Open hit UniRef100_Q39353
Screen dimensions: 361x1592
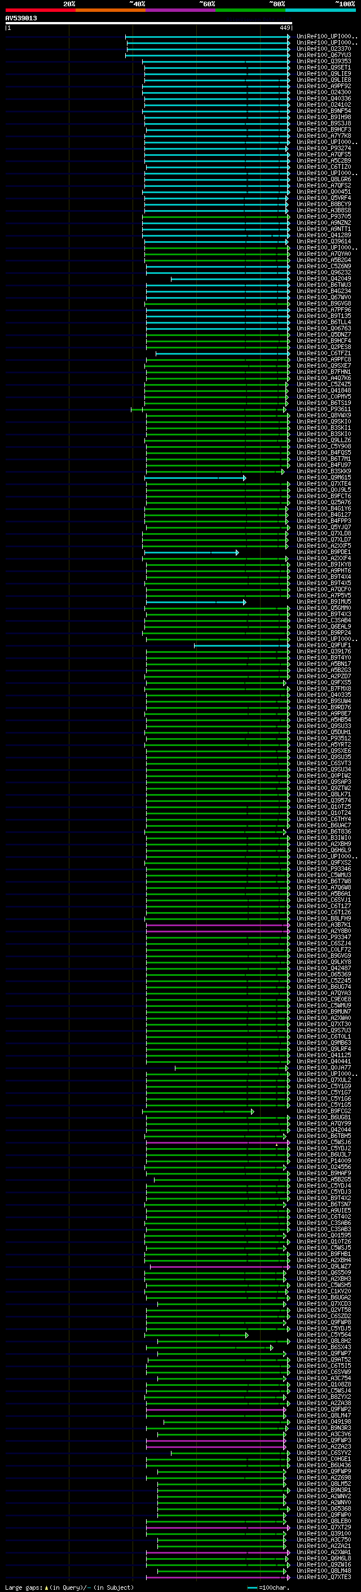(323, 61)
